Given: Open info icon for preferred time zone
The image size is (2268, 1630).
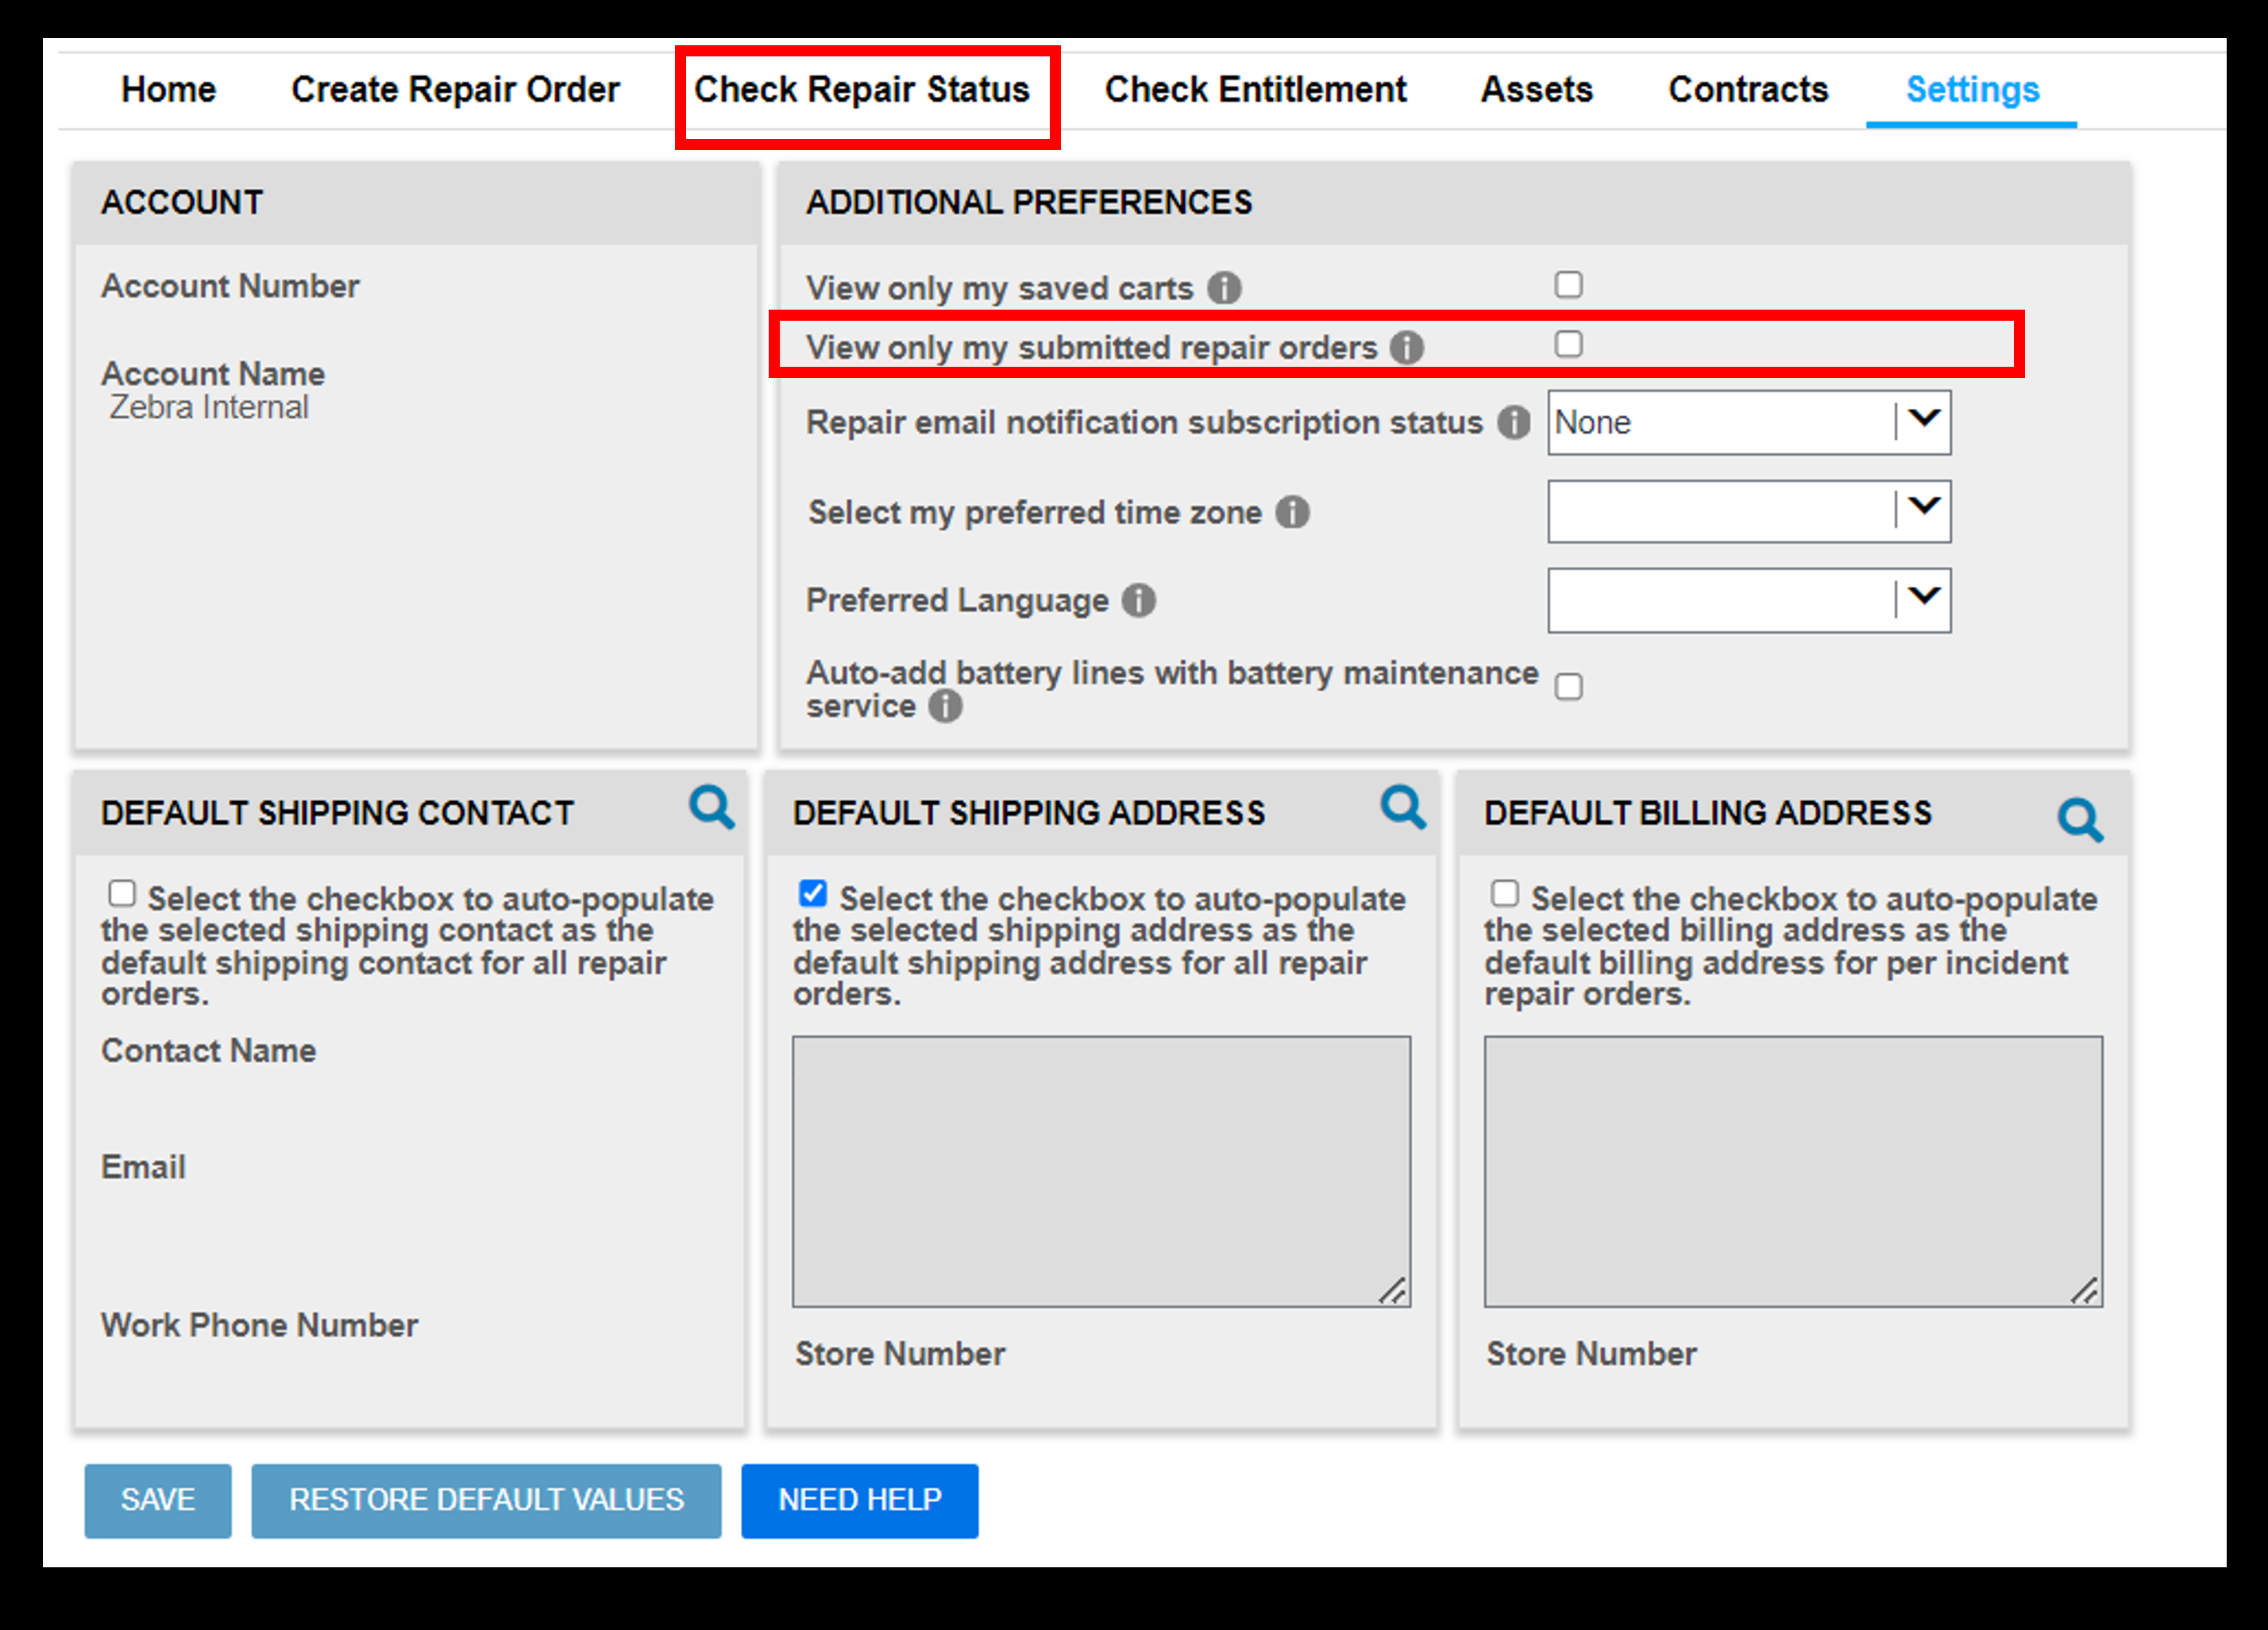Looking at the screenshot, I should pyautogui.click(x=1292, y=512).
